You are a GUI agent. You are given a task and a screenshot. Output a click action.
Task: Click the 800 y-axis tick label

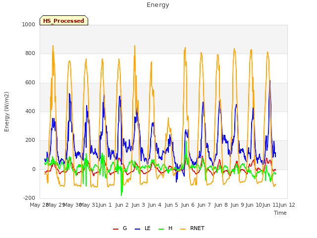pyautogui.click(x=30, y=54)
